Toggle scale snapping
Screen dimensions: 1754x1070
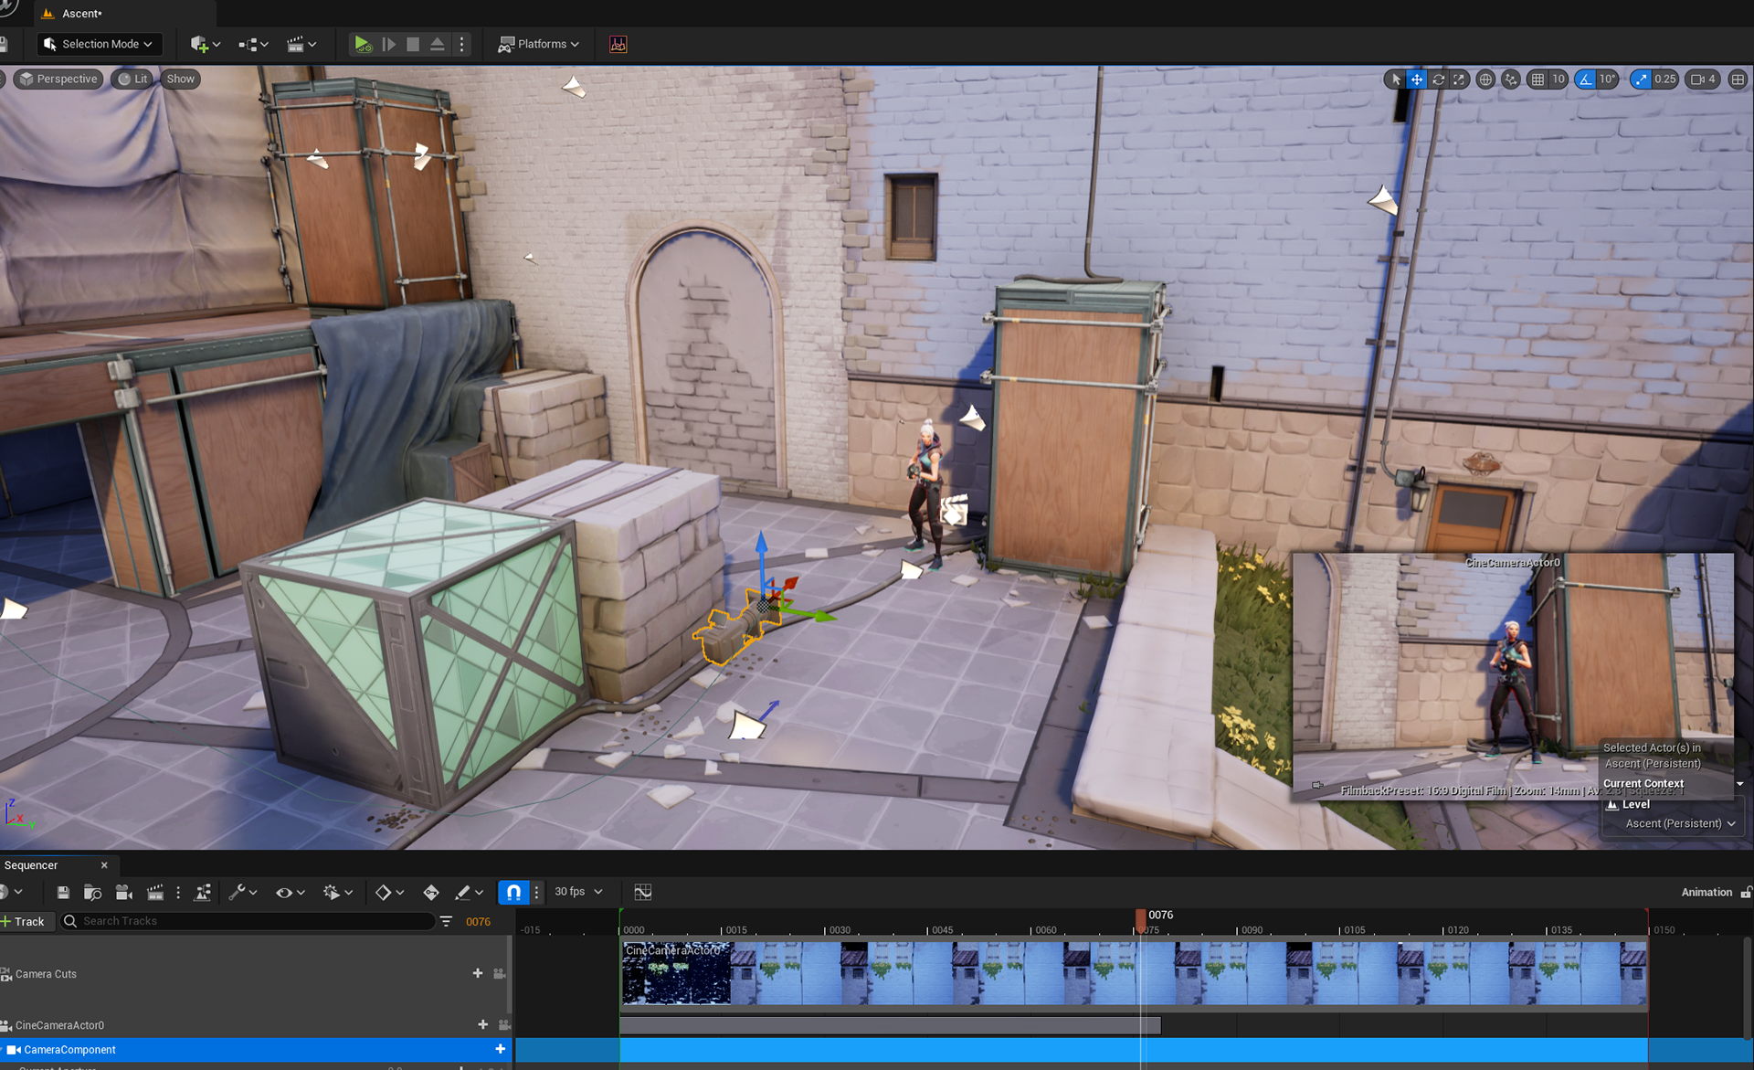point(1642,79)
